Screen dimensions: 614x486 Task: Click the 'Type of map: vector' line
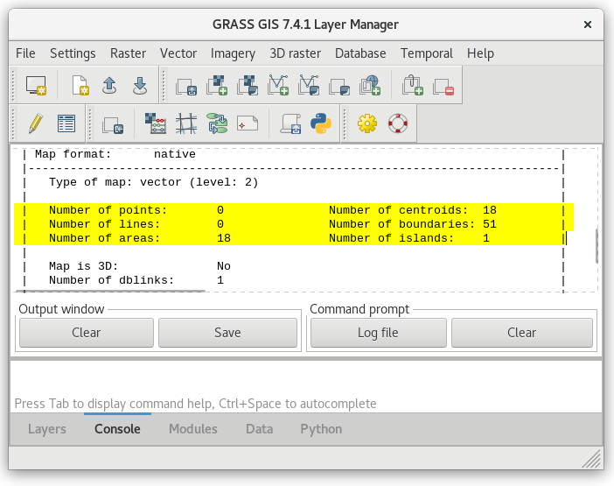point(154,182)
